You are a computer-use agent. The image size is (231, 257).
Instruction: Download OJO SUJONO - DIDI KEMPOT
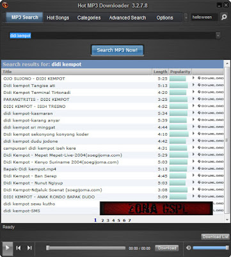(x=211, y=78)
